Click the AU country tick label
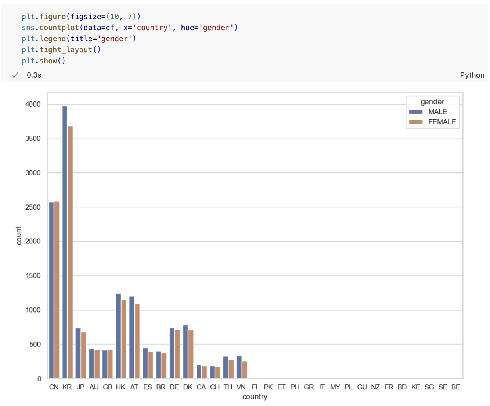490x406 pixels. pyautogui.click(x=94, y=387)
